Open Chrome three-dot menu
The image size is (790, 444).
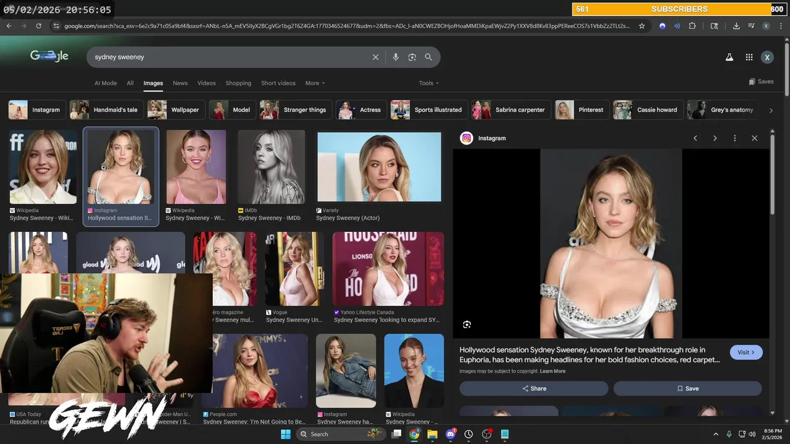pyautogui.click(x=781, y=26)
